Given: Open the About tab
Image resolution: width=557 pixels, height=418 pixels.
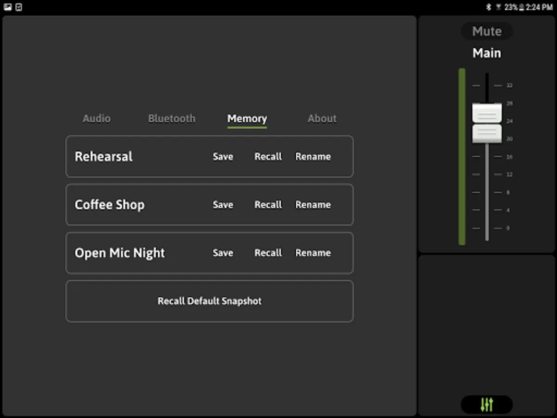Looking at the screenshot, I should tap(322, 118).
